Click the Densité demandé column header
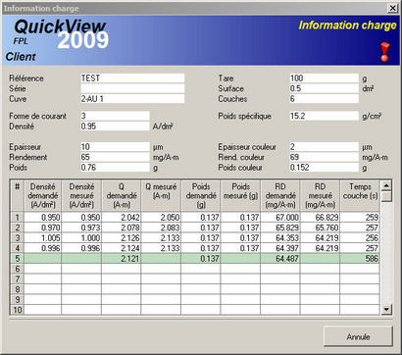 [x=42, y=195]
